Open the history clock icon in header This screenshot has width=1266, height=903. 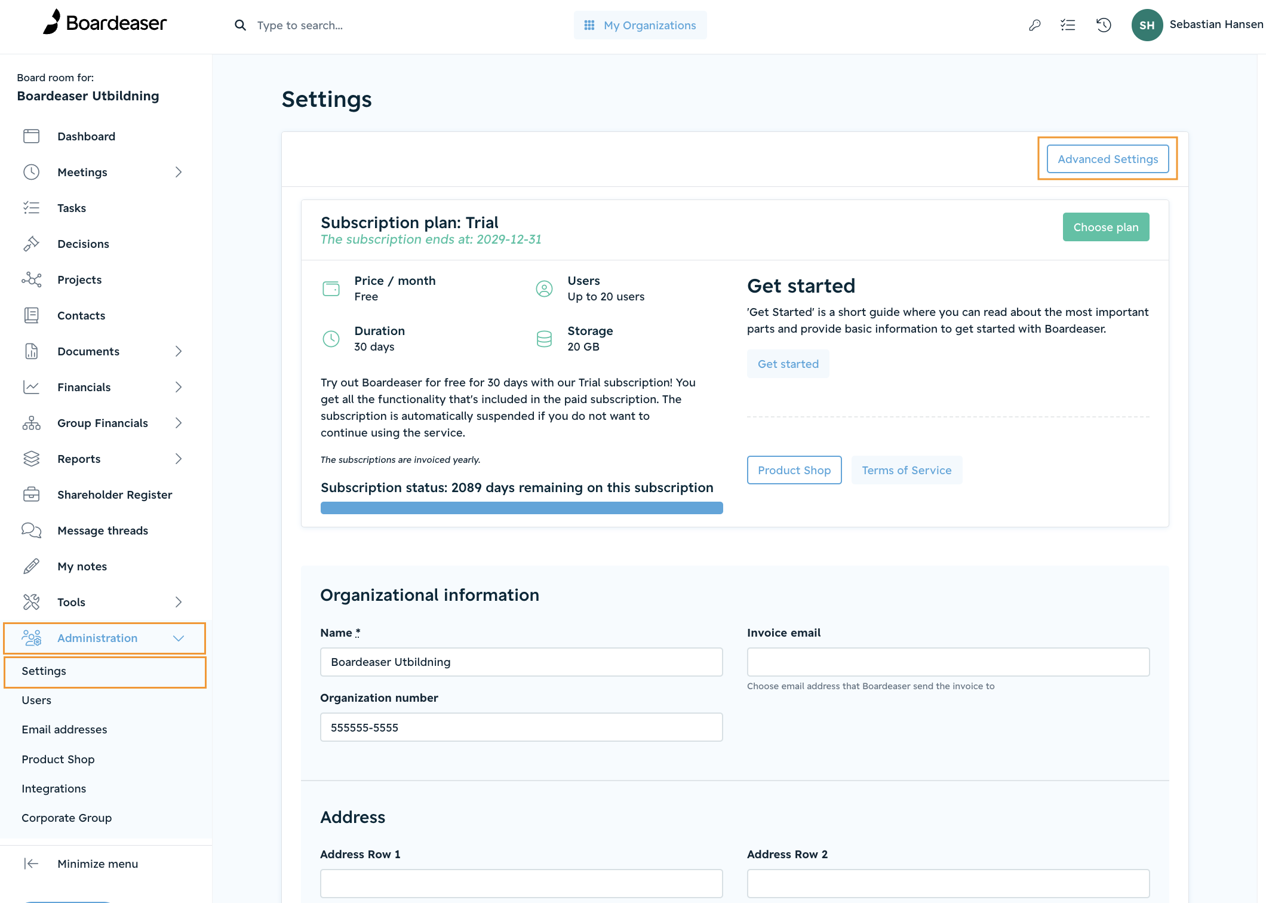tap(1104, 25)
